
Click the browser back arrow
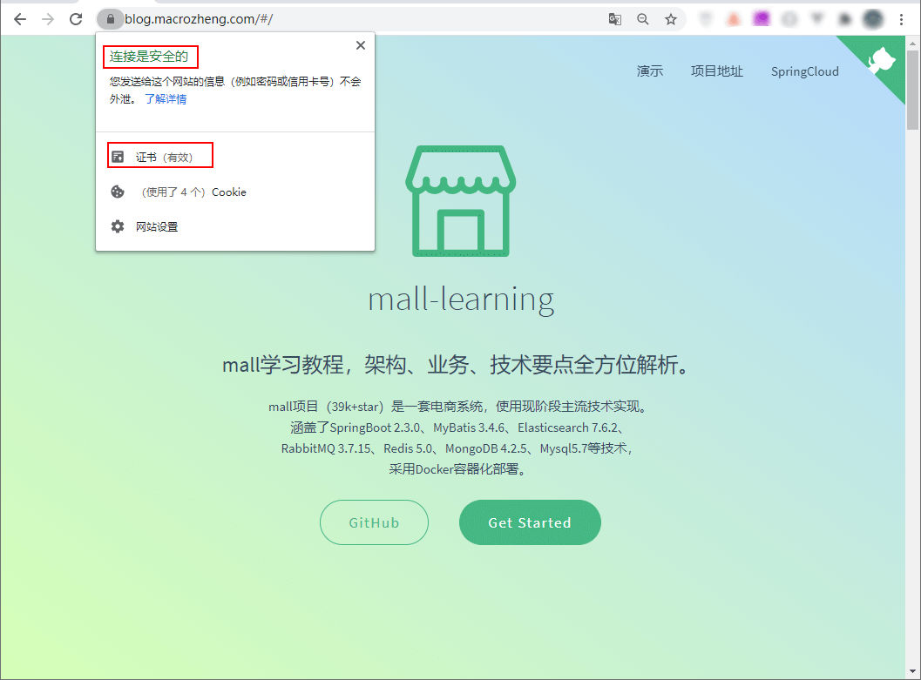pos(20,19)
